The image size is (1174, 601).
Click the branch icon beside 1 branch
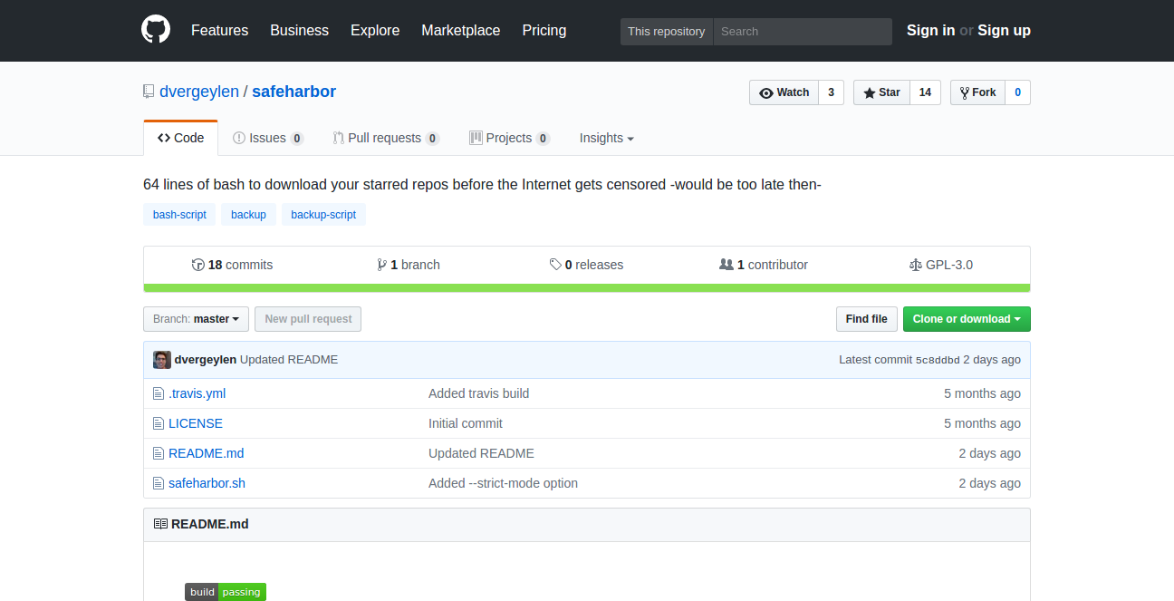pyautogui.click(x=381, y=265)
